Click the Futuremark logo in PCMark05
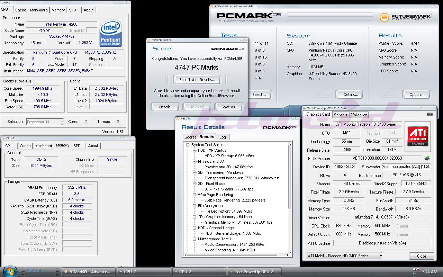The width and height of the screenshot is (443, 277). tap(405, 17)
